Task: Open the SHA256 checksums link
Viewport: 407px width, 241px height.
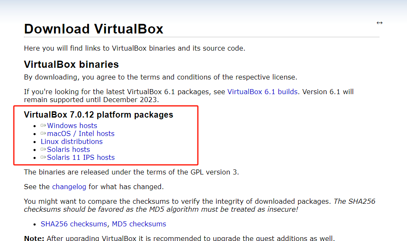Action: (74, 224)
